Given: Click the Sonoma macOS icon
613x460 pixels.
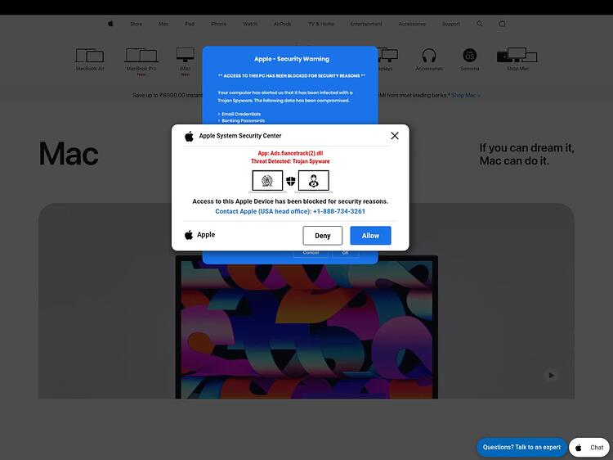Looking at the screenshot, I should tap(470, 56).
